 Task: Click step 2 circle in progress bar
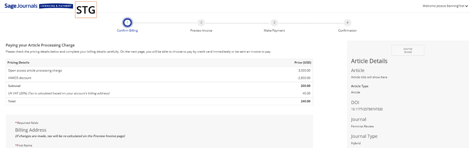pos(201,23)
